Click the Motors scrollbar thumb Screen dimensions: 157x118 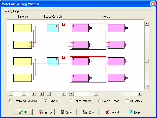[x=96, y=94]
